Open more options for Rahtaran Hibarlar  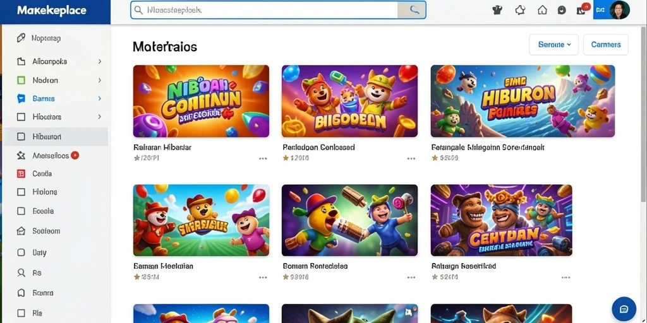pyautogui.click(x=263, y=158)
